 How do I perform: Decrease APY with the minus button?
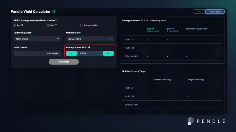pyautogui.click(x=71, y=53)
